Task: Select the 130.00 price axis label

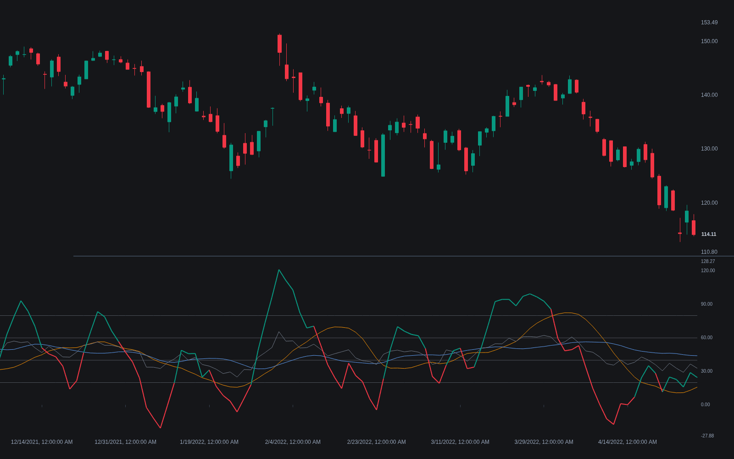Action: point(709,149)
